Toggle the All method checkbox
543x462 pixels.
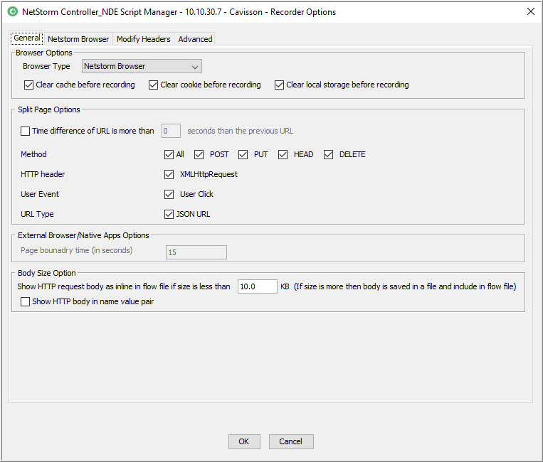[169, 154]
